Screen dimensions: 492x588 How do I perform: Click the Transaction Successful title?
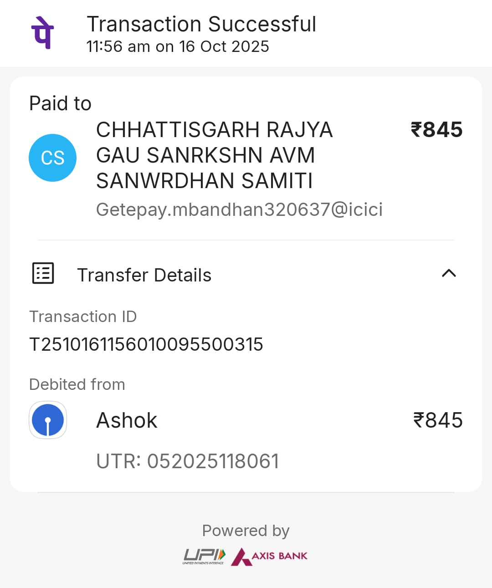coord(201,24)
